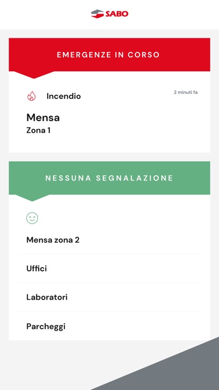Click the white top header bar

tap(109, 15)
